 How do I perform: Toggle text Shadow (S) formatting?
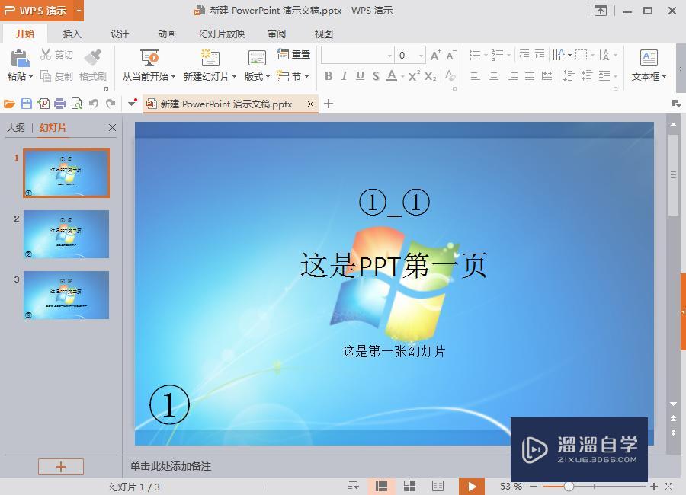tap(376, 76)
